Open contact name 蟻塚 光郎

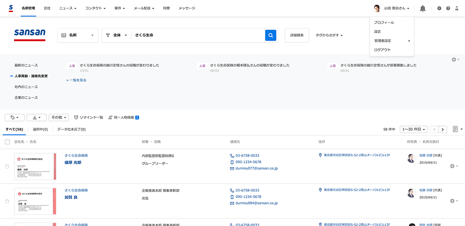click(x=73, y=162)
